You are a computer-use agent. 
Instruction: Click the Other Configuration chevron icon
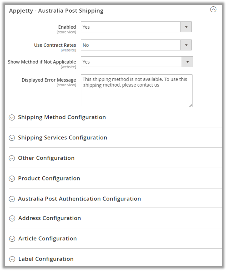[12, 158]
